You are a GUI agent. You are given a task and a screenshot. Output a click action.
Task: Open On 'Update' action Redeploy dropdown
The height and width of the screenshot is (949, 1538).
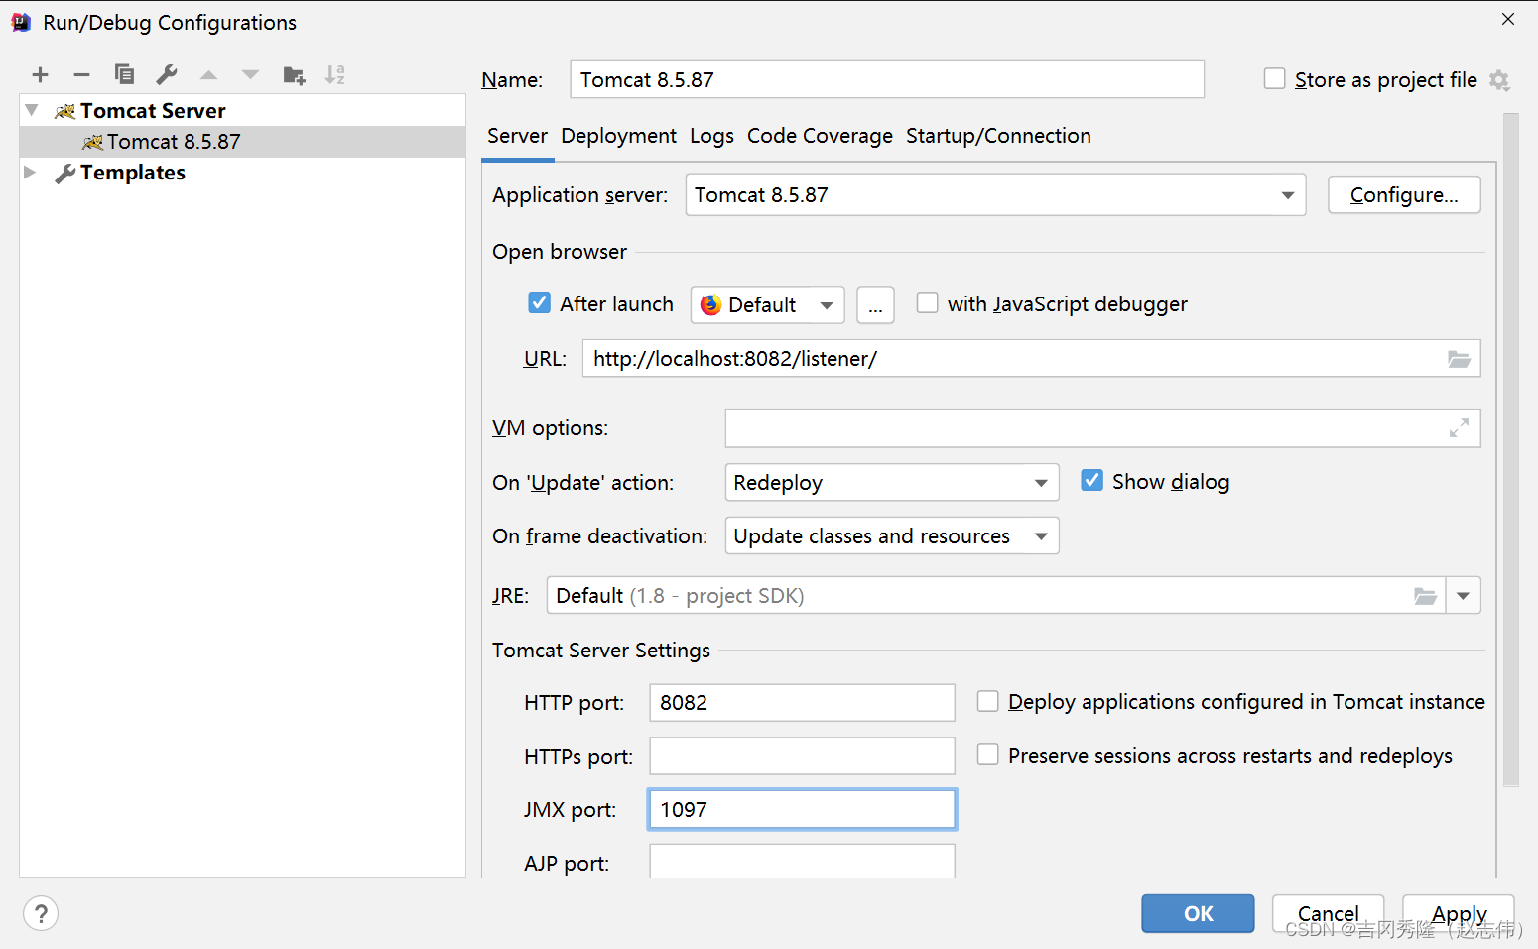(x=891, y=483)
